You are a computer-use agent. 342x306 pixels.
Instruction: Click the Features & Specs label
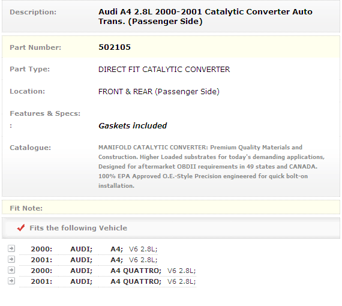coord(45,113)
